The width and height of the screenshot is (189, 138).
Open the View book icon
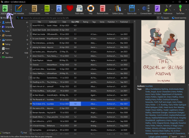tap(47, 8)
